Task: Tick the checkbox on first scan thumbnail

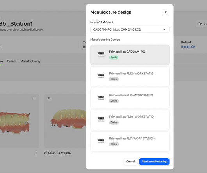Action: [x=34, y=98]
